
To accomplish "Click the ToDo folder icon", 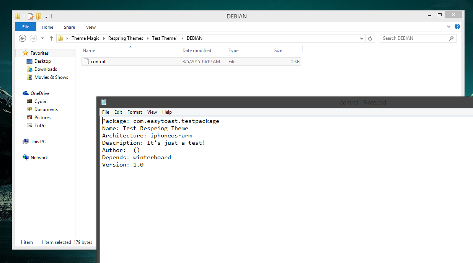I will pos(29,126).
